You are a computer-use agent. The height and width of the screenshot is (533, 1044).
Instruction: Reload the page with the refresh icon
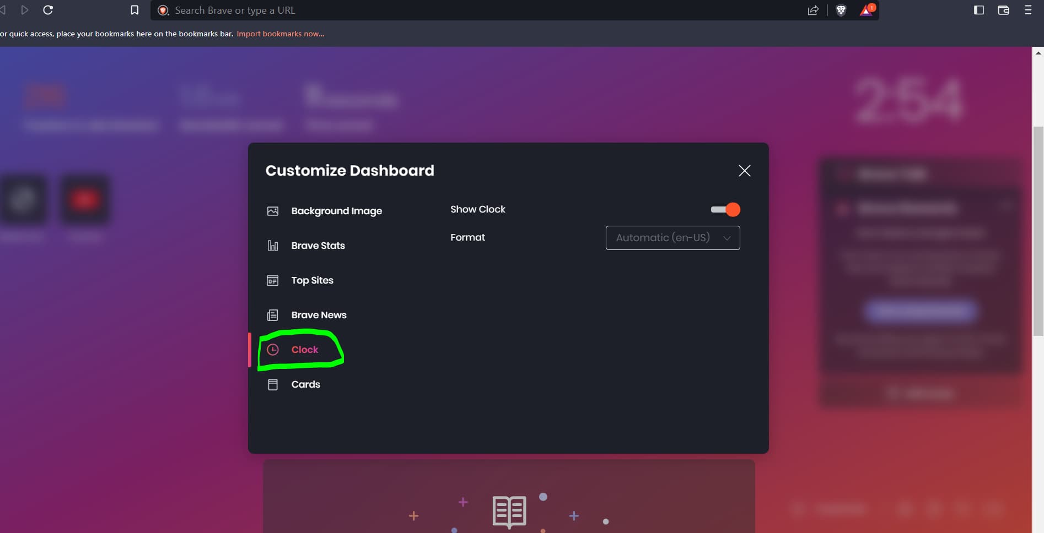[x=48, y=10]
